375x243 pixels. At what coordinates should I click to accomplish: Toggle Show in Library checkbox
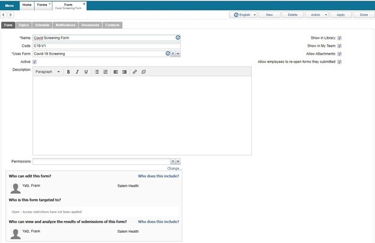(340, 38)
